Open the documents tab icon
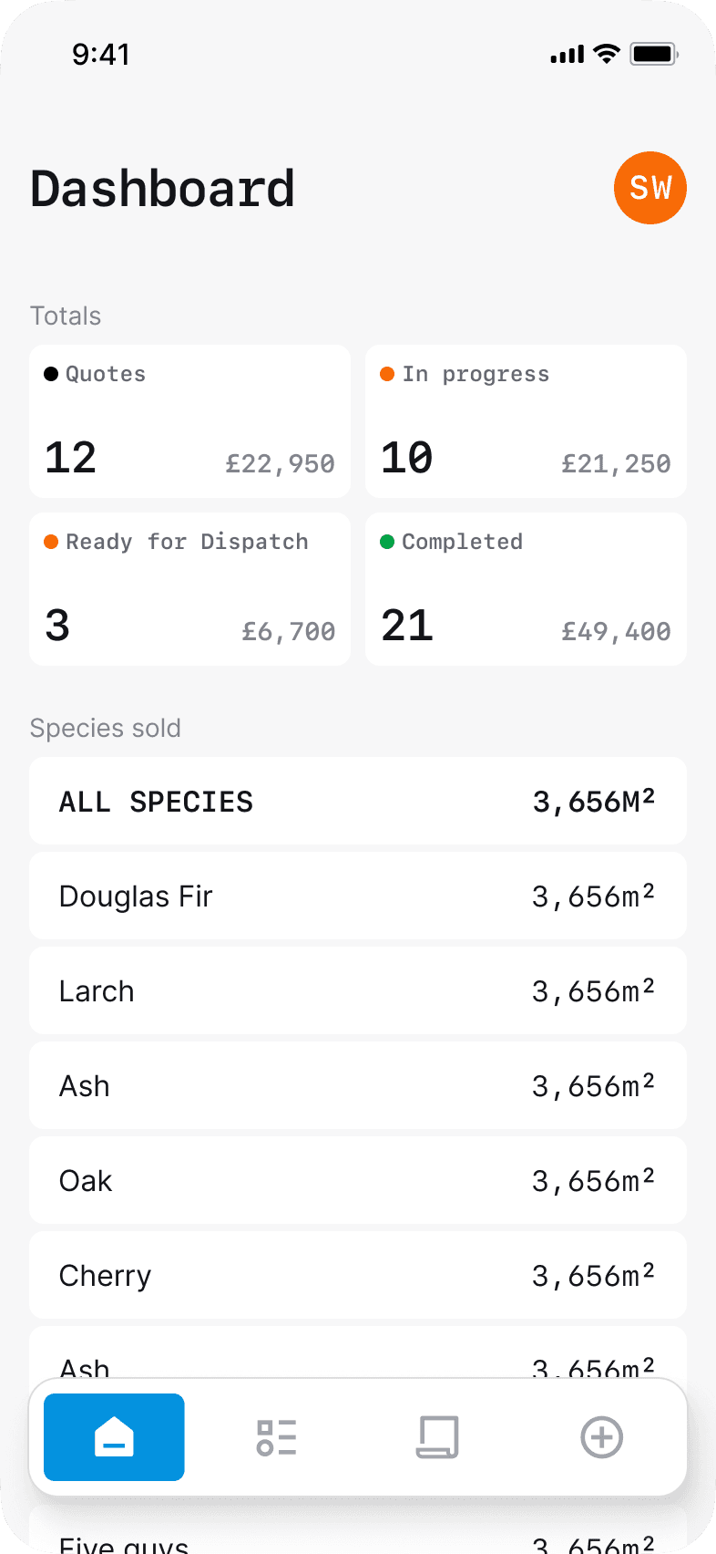 pyautogui.click(x=437, y=1437)
